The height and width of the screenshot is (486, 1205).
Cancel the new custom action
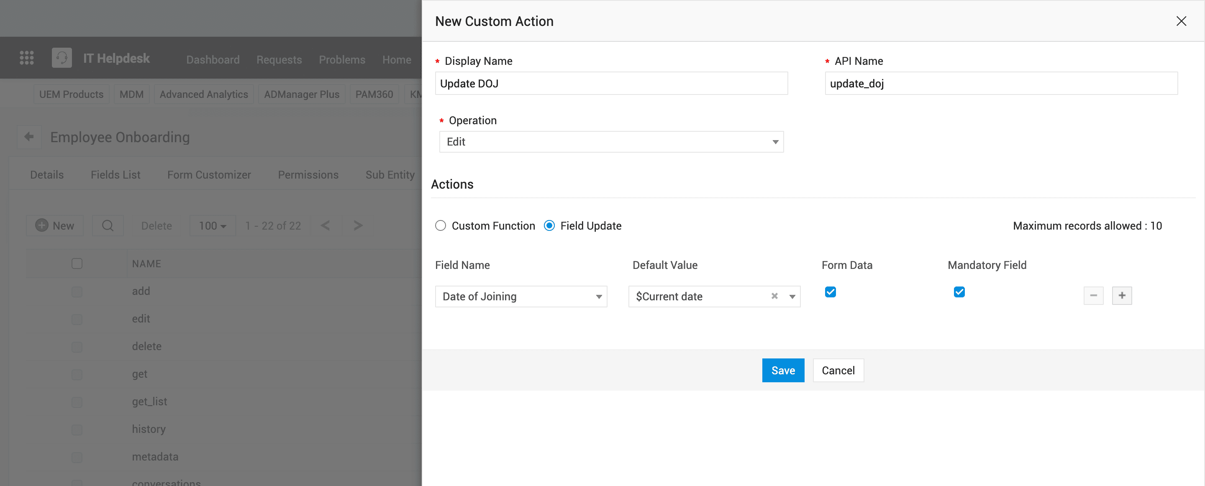838,371
